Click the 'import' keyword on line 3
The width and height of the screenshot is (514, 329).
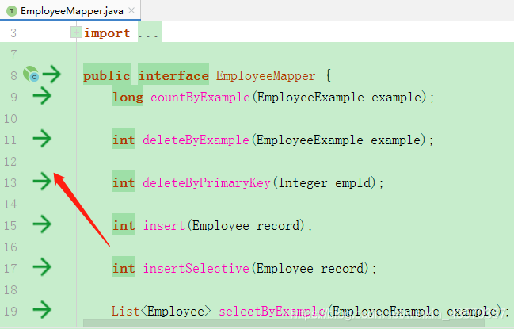[107, 33]
